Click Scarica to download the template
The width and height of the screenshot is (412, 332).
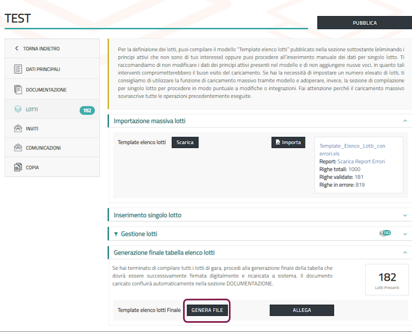coord(185,142)
